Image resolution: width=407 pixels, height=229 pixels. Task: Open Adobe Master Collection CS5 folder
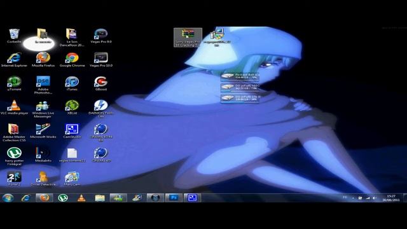(14, 133)
